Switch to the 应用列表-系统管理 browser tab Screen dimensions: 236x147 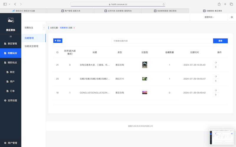118,11
